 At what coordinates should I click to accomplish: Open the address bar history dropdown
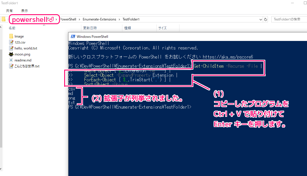click(x=260, y=19)
